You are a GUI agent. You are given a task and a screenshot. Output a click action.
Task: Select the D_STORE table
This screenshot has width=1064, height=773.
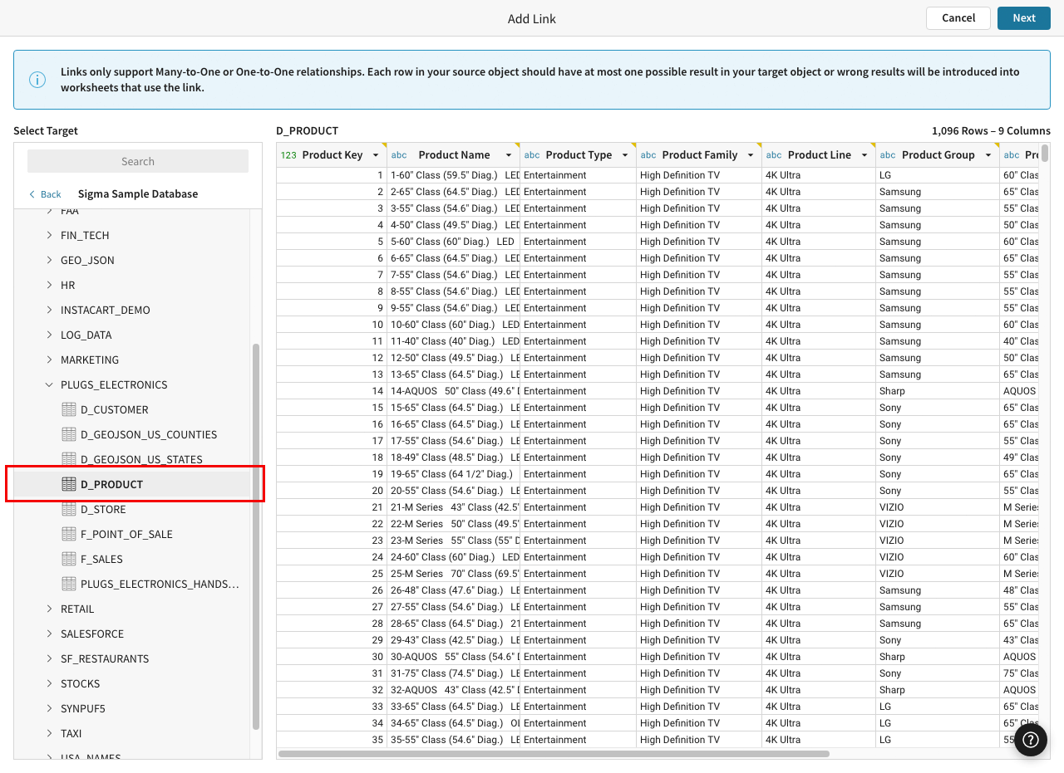(131, 509)
